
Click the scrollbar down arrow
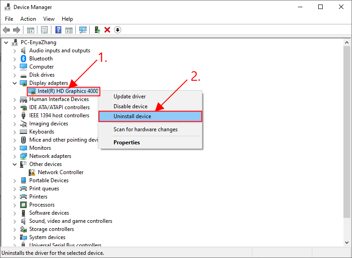click(347, 242)
